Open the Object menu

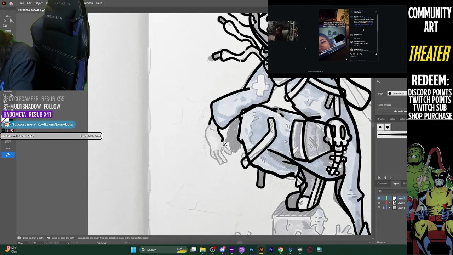click(x=39, y=3)
